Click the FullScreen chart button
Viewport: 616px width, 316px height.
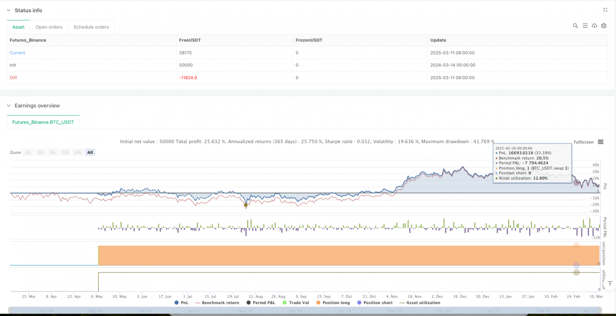coord(583,142)
